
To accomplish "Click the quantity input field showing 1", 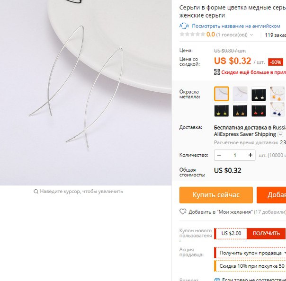I will 235,155.
